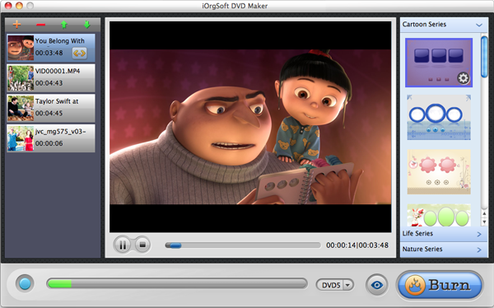Stop the video preview
Image resolution: width=494 pixels, height=308 pixels.
click(142, 245)
